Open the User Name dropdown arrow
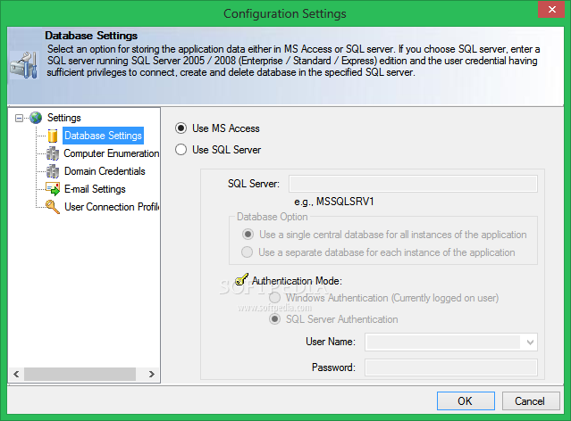Viewport: 571px width, 421px height. tap(530, 343)
